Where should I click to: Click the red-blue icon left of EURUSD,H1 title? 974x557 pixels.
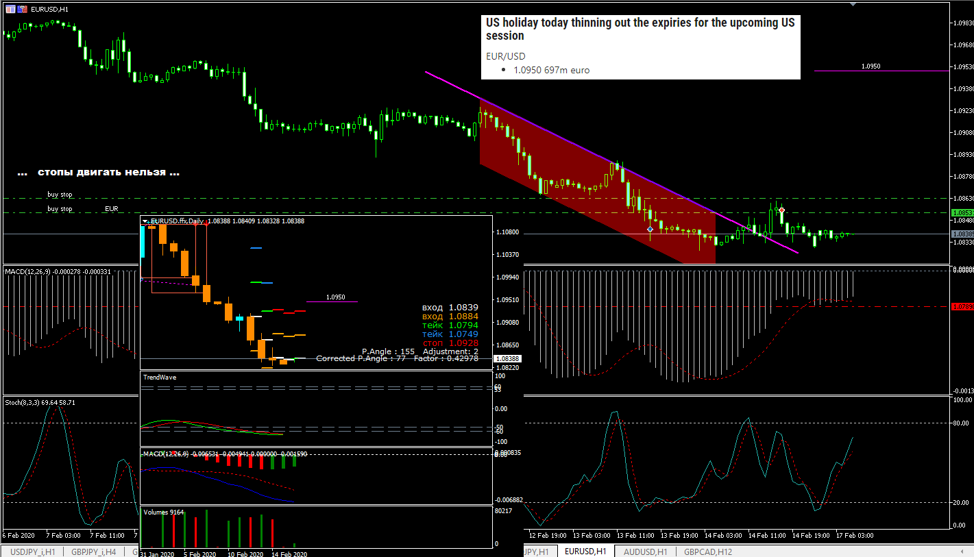pos(22,10)
